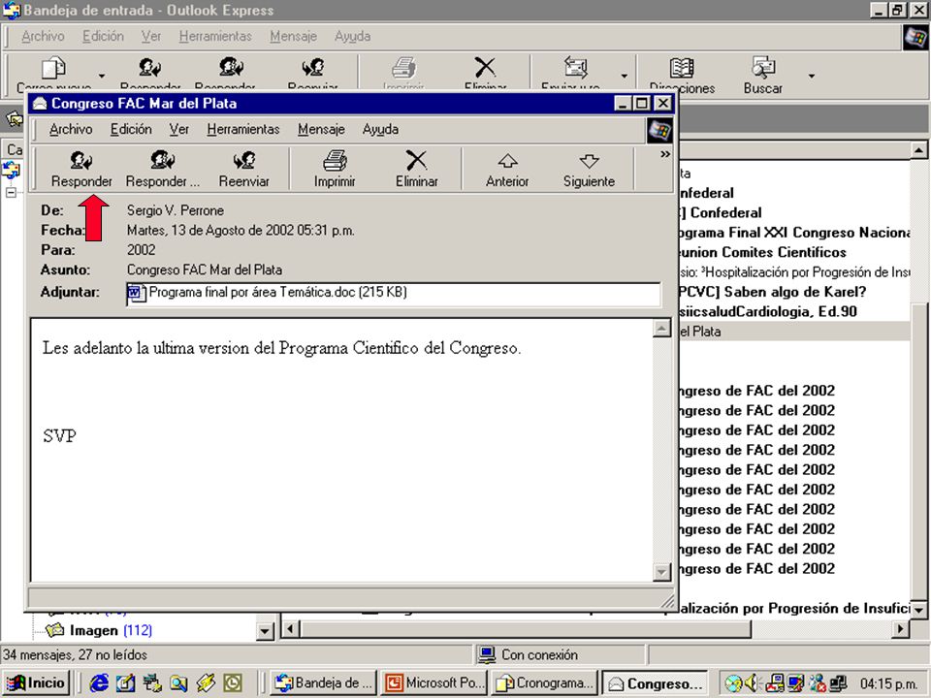The height and width of the screenshot is (698, 931).
Task: Click Eliminar icon in Outlook Express main toolbar
Action: coord(485,67)
